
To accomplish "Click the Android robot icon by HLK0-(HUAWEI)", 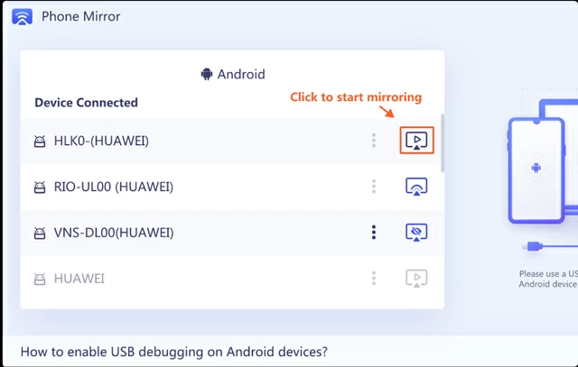I will click(x=39, y=142).
